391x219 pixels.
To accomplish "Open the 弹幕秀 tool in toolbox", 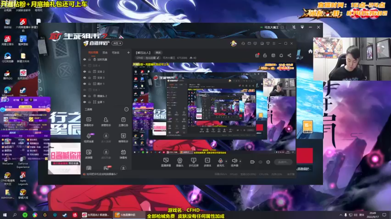I will [123, 154].
